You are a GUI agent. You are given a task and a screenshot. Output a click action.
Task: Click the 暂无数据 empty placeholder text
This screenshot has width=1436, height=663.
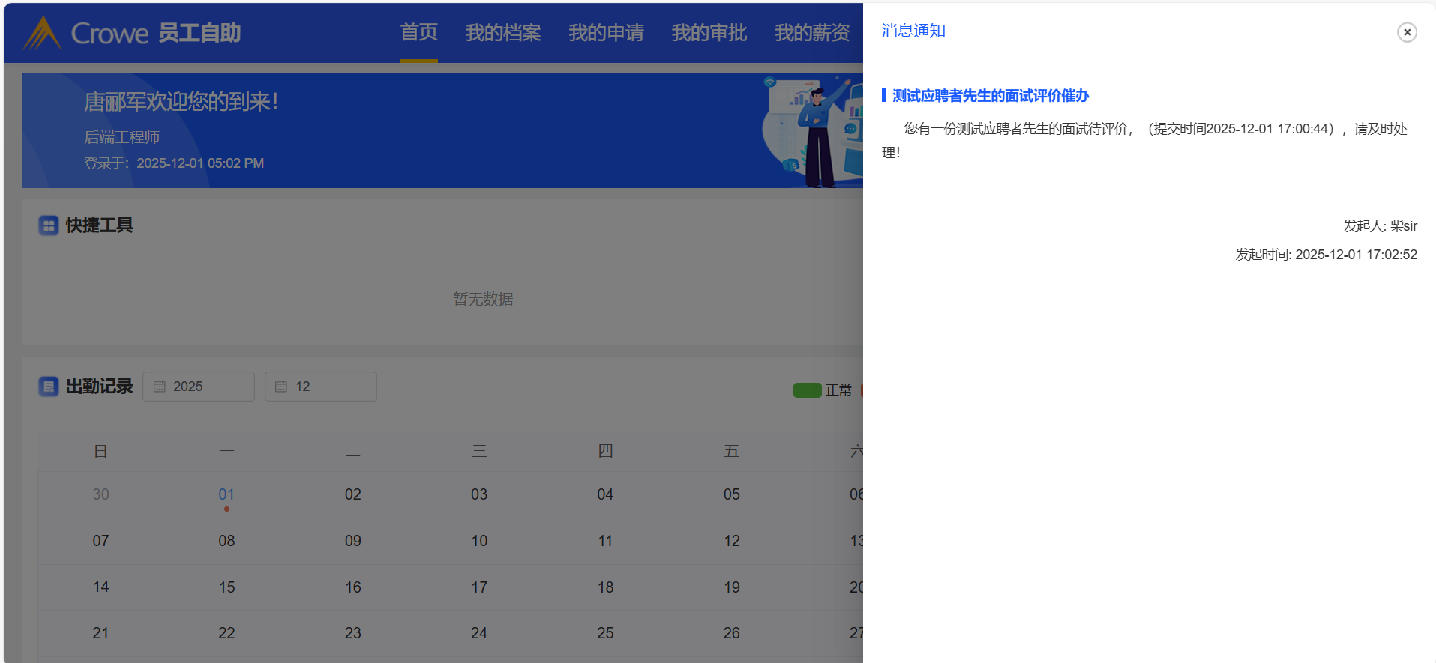pyautogui.click(x=483, y=299)
